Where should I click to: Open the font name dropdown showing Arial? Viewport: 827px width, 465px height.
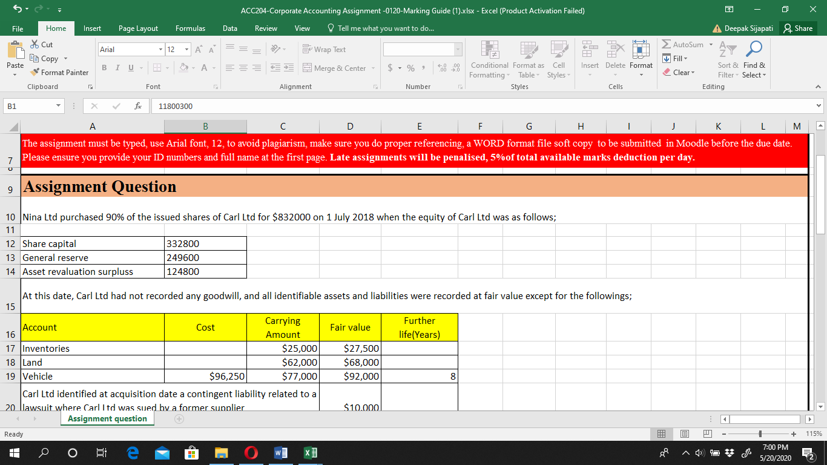coord(160,50)
